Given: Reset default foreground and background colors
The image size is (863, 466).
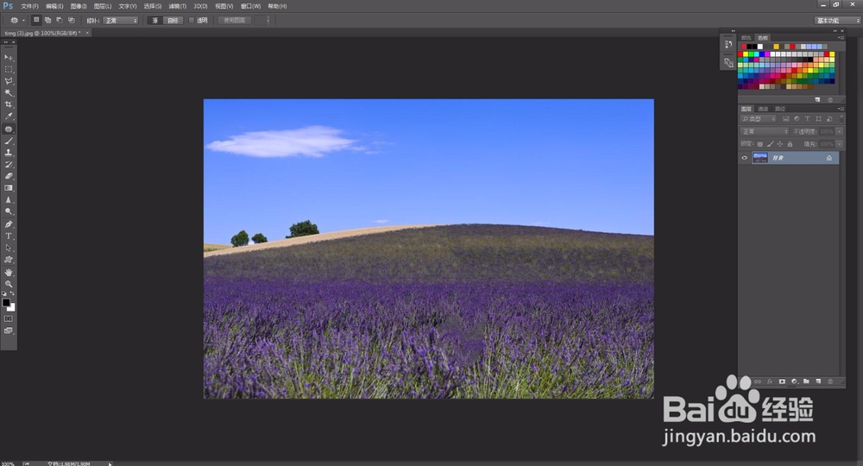Looking at the screenshot, I should tap(4, 293).
